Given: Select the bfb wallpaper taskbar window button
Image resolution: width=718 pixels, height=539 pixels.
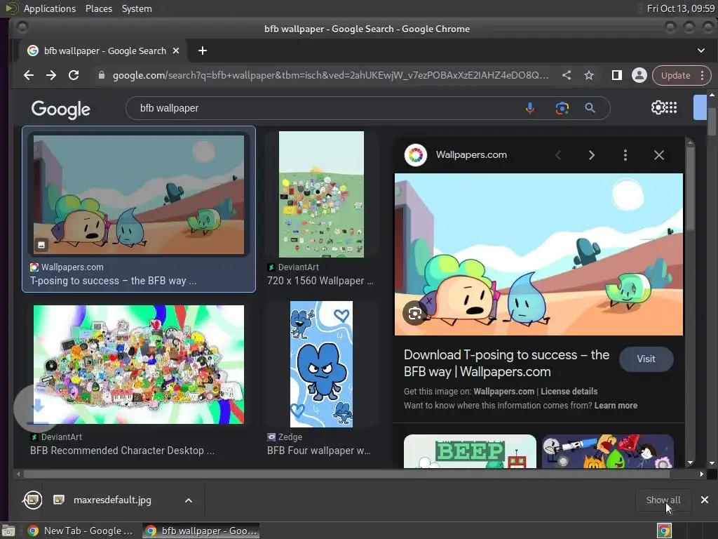Looking at the screenshot, I should pos(201,531).
